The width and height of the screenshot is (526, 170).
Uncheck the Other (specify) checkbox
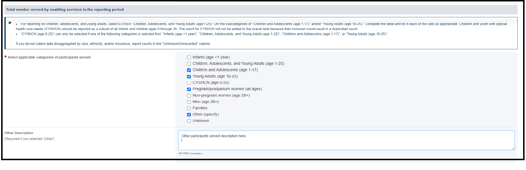click(x=189, y=114)
